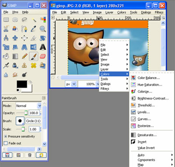The height and width of the screenshot is (167, 175).
Task: Select the Pencil tool
Action: click(24, 56)
